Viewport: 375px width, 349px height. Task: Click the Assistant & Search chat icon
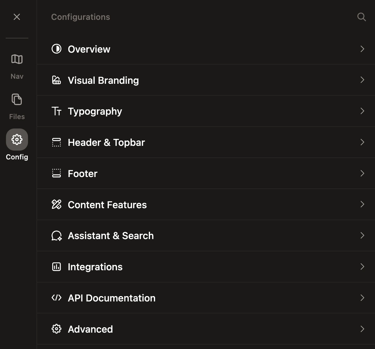pos(56,236)
